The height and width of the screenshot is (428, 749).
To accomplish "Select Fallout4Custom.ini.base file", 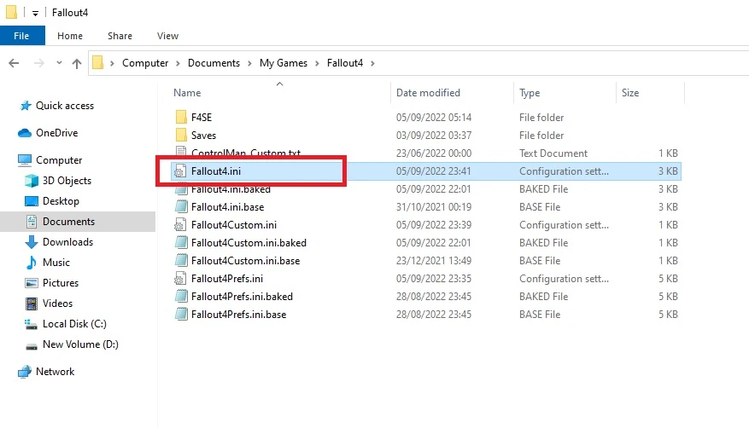I will [245, 261].
